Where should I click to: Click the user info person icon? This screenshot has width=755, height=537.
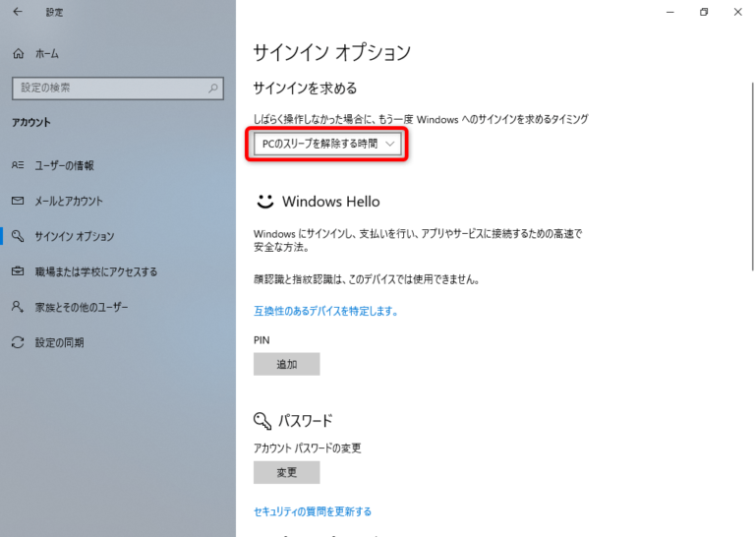tap(18, 165)
